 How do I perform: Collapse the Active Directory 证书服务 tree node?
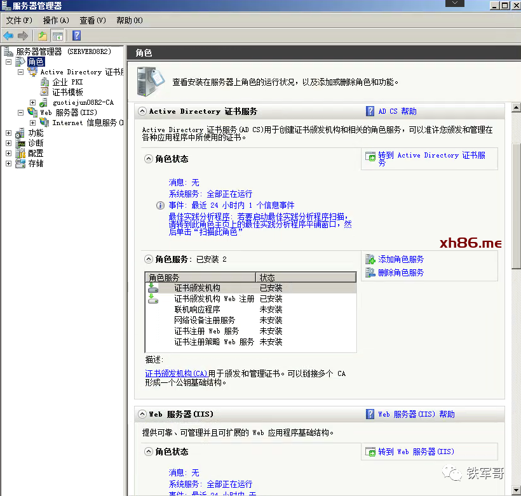click(20, 72)
